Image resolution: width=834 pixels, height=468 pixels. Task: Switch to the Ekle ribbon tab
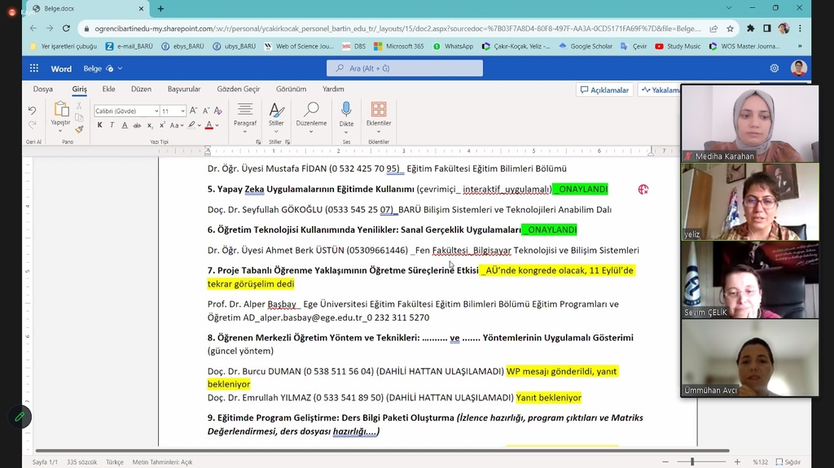click(x=108, y=90)
